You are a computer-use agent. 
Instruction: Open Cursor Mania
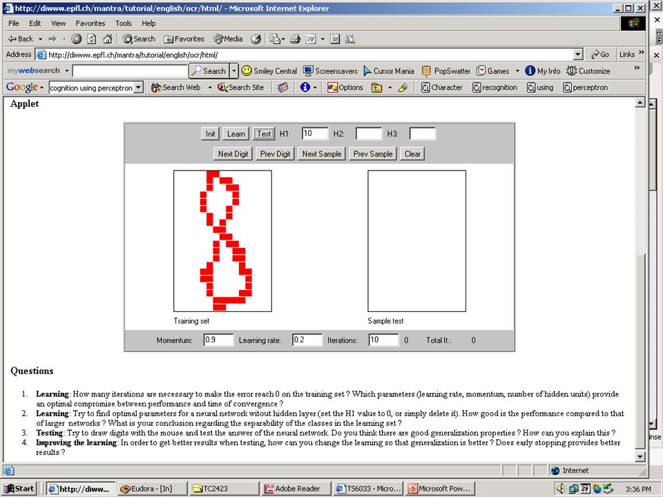coord(389,71)
